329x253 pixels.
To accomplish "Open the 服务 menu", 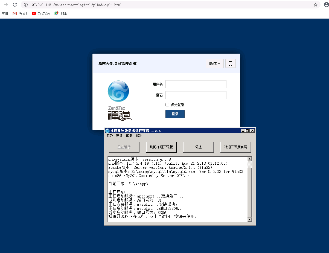I will (109, 136).
